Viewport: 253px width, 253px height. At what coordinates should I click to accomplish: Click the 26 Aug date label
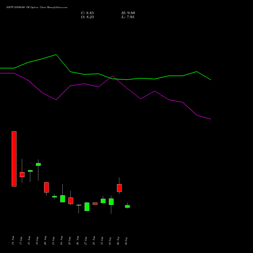point(77,240)
